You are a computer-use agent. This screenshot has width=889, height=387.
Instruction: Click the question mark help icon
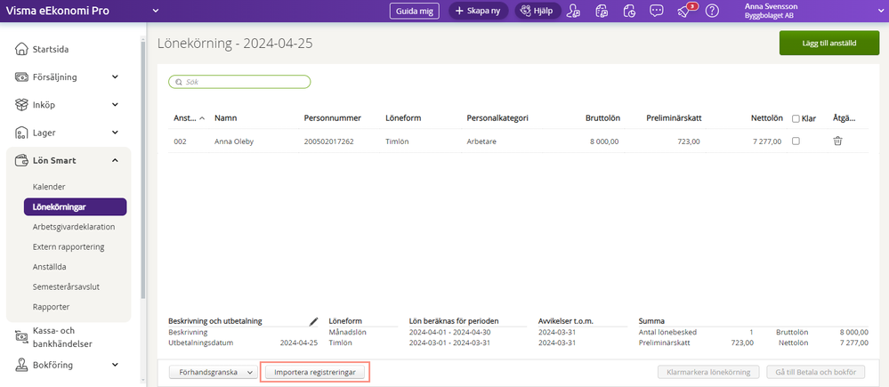pos(712,11)
